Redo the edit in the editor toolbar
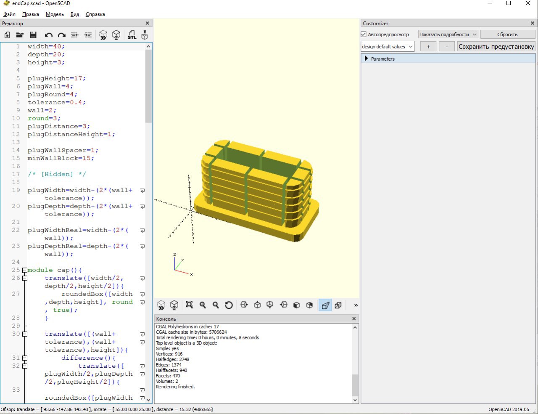 [62, 35]
